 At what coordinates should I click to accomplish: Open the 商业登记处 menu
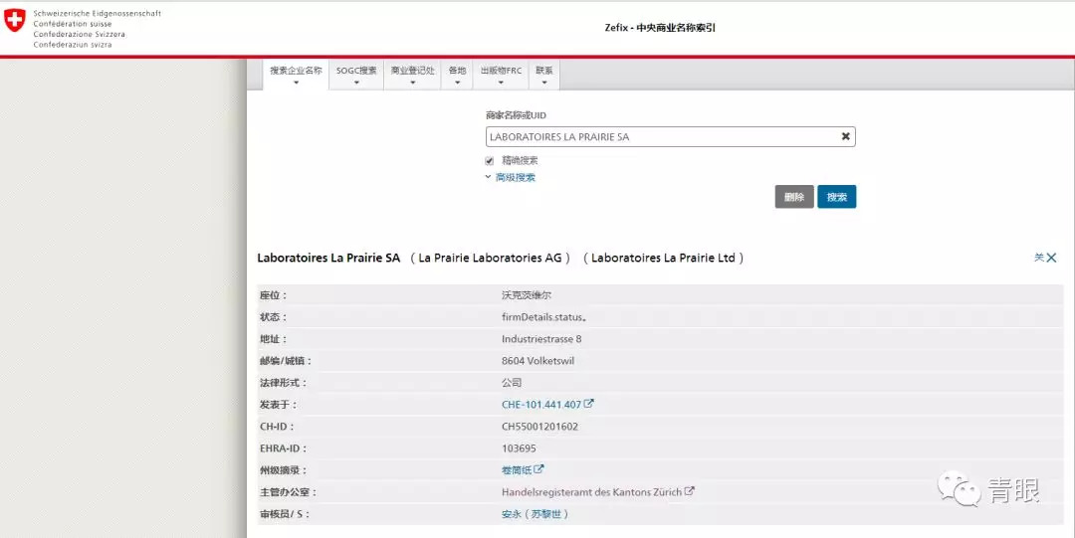coord(412,74)
